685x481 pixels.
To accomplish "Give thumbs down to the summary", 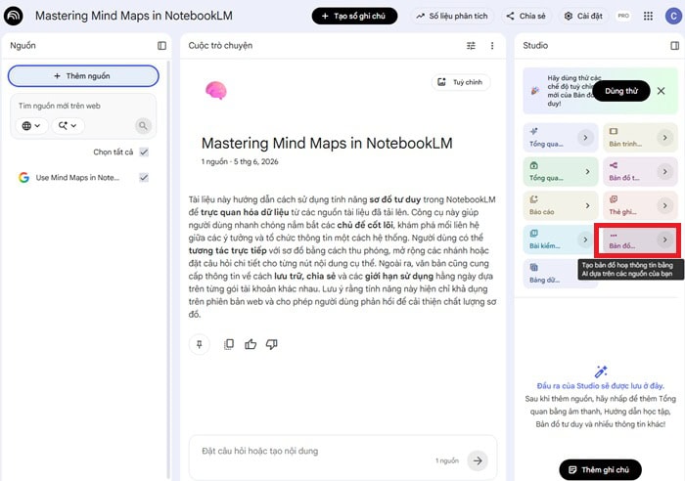I will (x=272, y=344).
